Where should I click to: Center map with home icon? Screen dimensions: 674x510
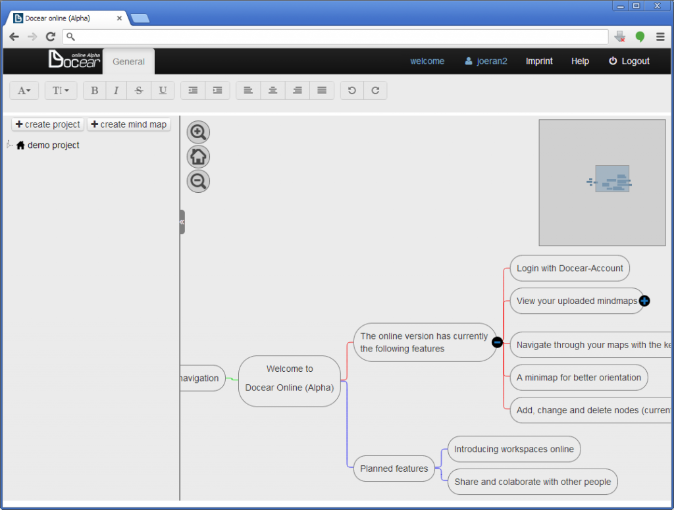[198, 157]
